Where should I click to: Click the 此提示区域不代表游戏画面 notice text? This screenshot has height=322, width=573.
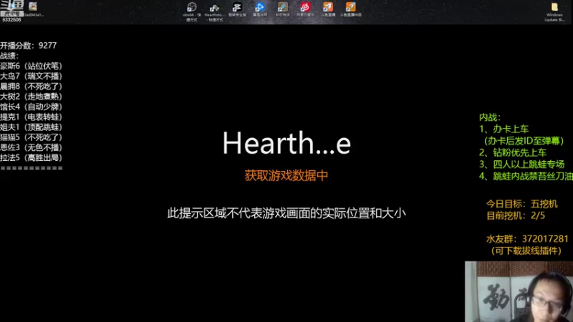(x=286, y=213)
